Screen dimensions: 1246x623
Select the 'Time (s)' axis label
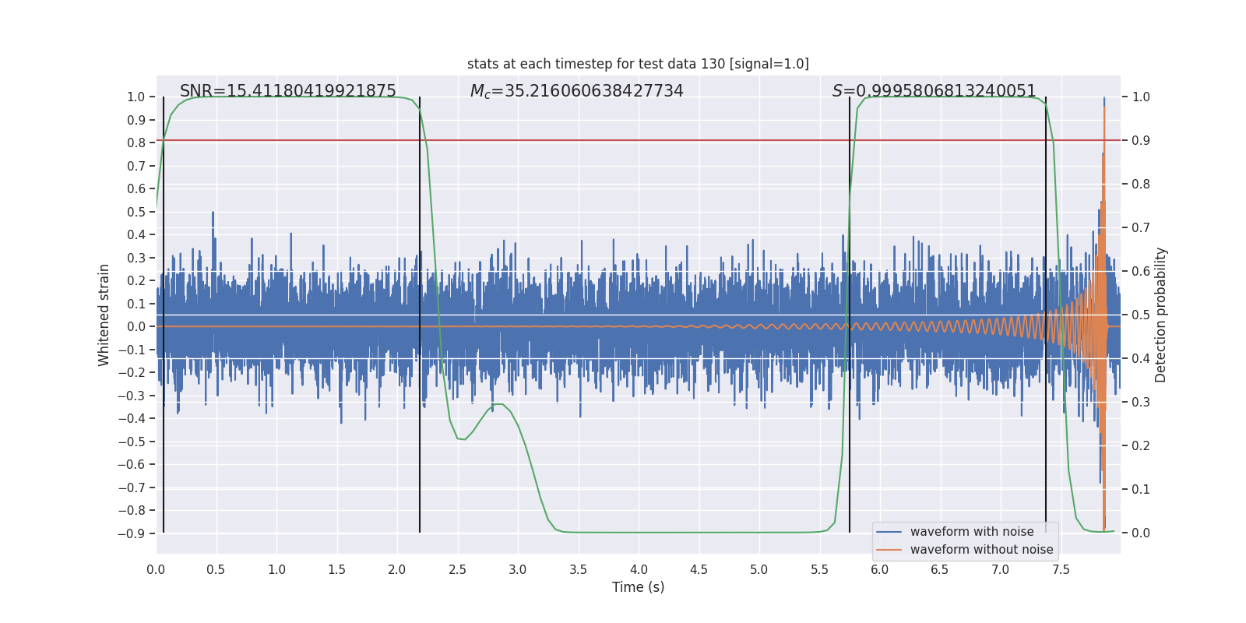[x=639, y=587]
